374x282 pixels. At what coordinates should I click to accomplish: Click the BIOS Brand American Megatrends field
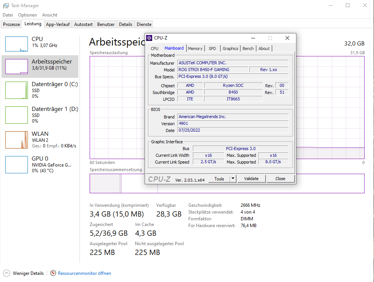233,117
